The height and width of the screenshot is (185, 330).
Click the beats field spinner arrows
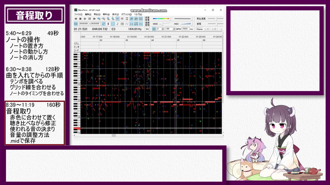click(163, 29)
